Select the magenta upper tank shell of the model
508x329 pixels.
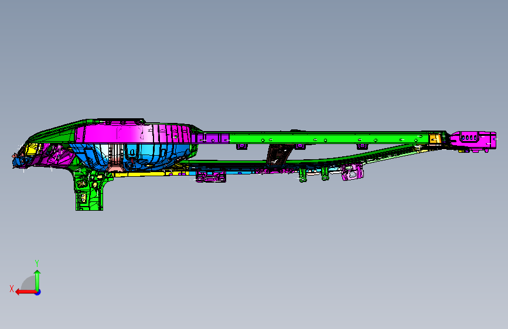point(134,133)
